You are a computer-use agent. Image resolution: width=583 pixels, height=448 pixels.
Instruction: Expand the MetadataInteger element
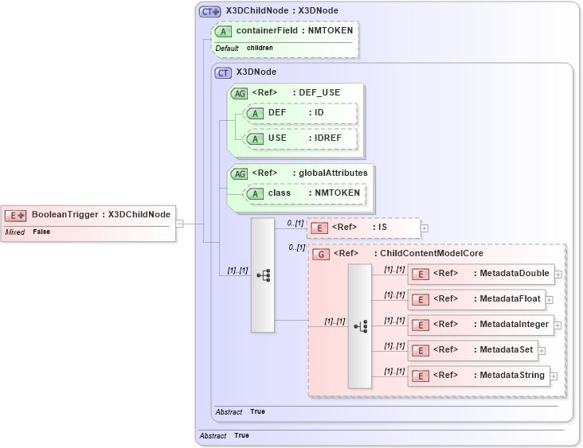pyautogui.click(x=558, y=325)
